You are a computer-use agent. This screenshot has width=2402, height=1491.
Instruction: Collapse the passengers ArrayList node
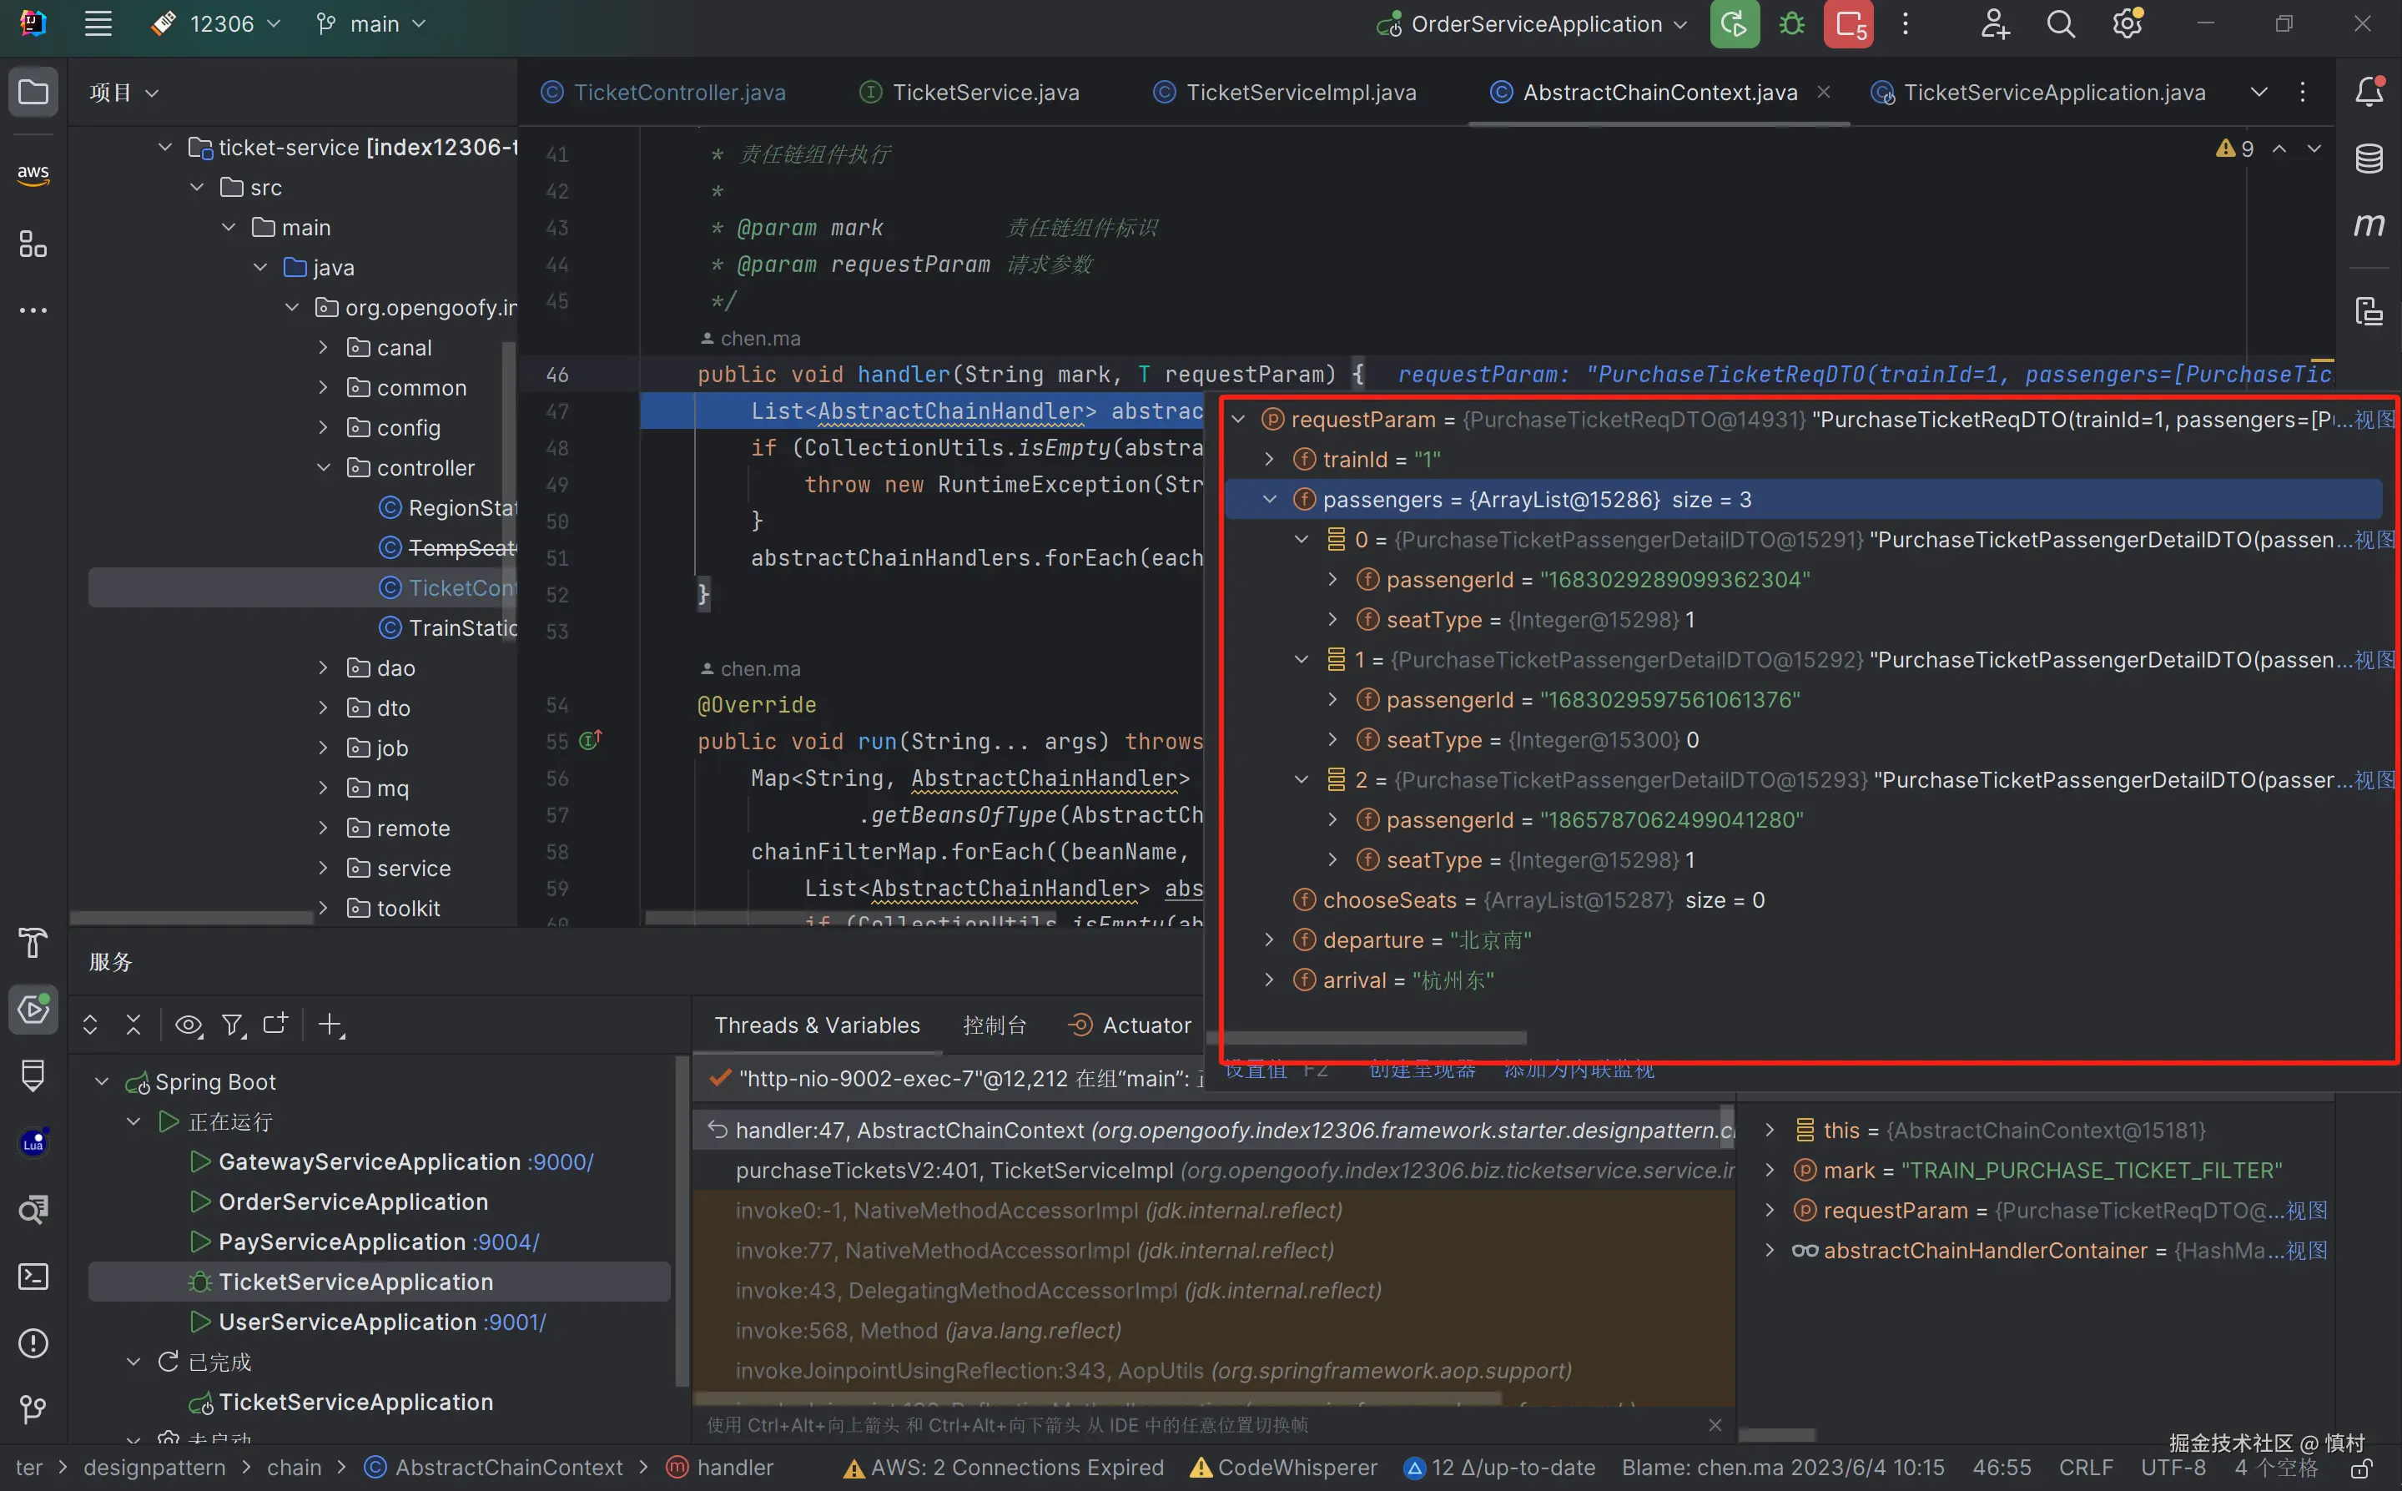pyautogui.click(x=1270, y=500)
